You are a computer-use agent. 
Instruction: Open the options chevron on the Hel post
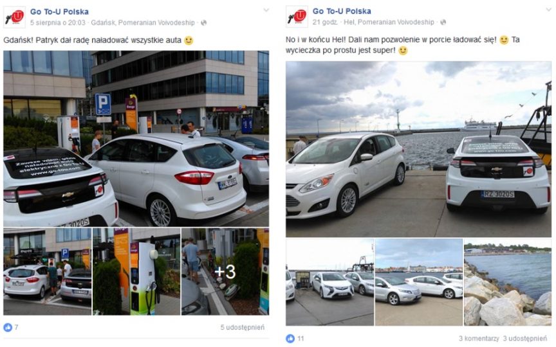(548, 10)
